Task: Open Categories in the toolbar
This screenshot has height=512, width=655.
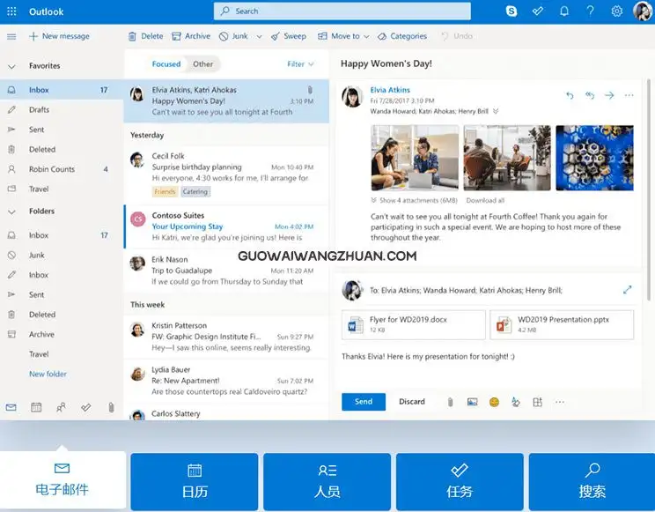Action: (x=401, y=36)
